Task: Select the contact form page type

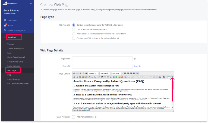Action: tap(74, 34)
